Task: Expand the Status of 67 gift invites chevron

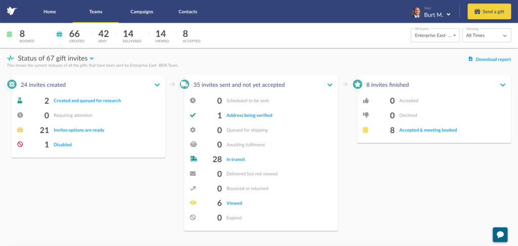Action: 92,58
